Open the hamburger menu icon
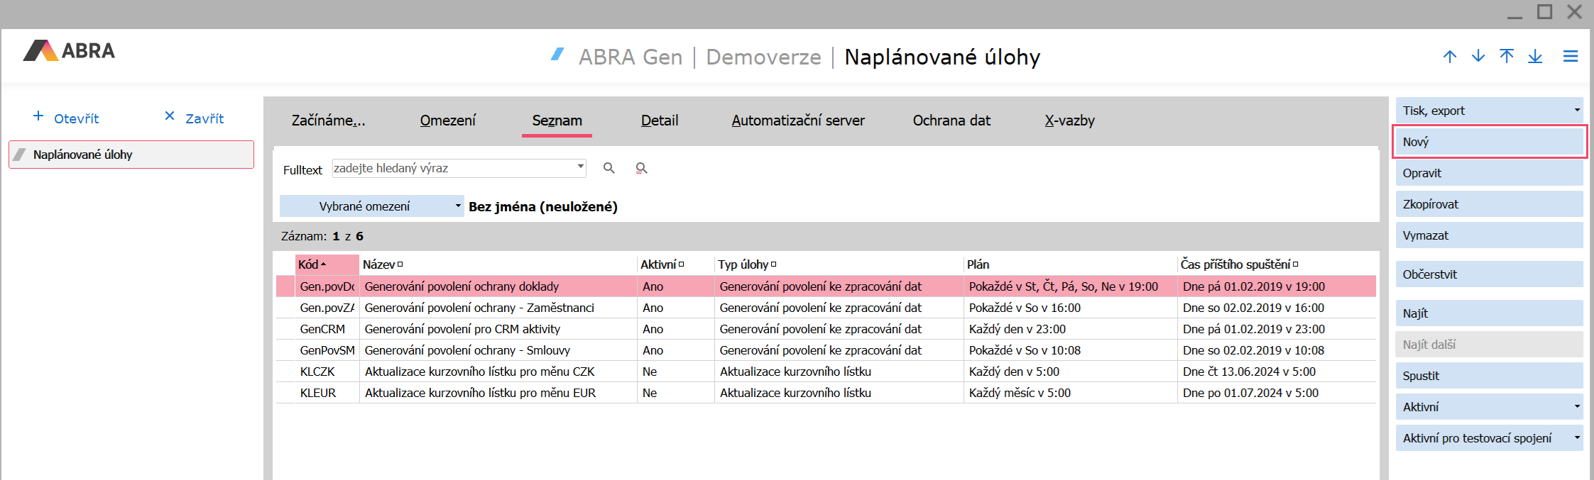The height and width of the screenshot is (480, 1594). tap(1571, 57)
